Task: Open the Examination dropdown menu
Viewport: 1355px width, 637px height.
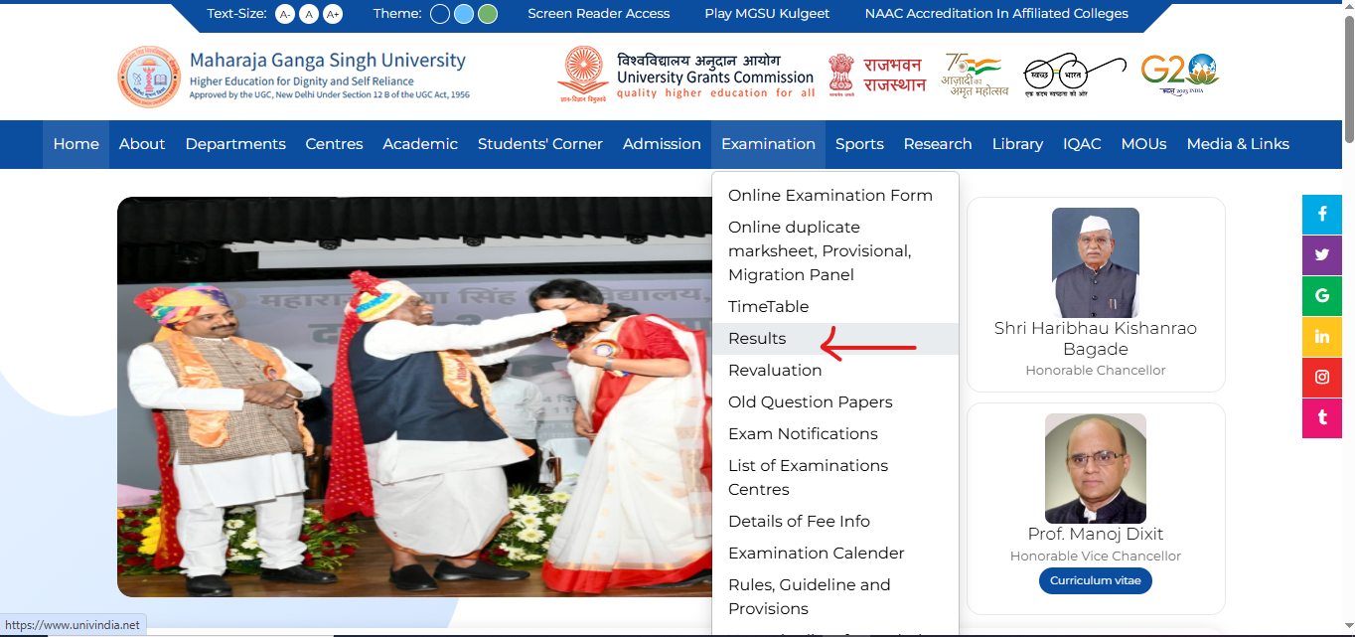Action: point(767,144)
